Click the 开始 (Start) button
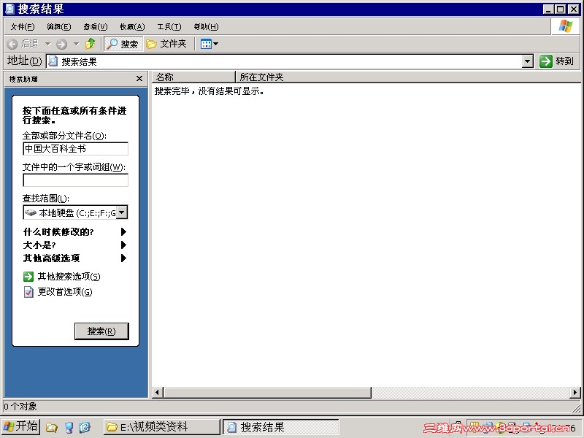This screenshot has height=438, width=584. point(20,426)
